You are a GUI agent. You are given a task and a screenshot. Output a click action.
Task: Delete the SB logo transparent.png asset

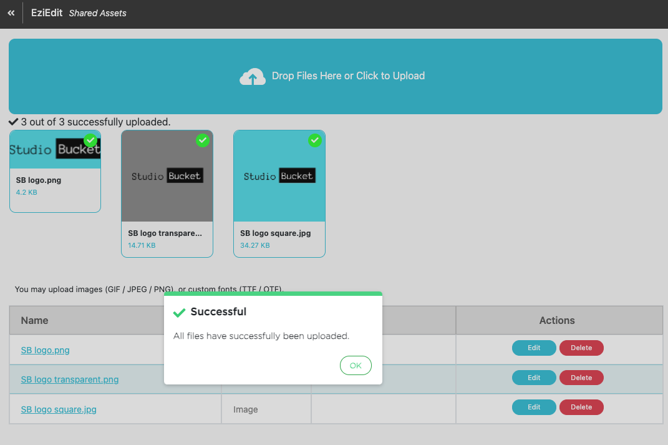[581, 378]
